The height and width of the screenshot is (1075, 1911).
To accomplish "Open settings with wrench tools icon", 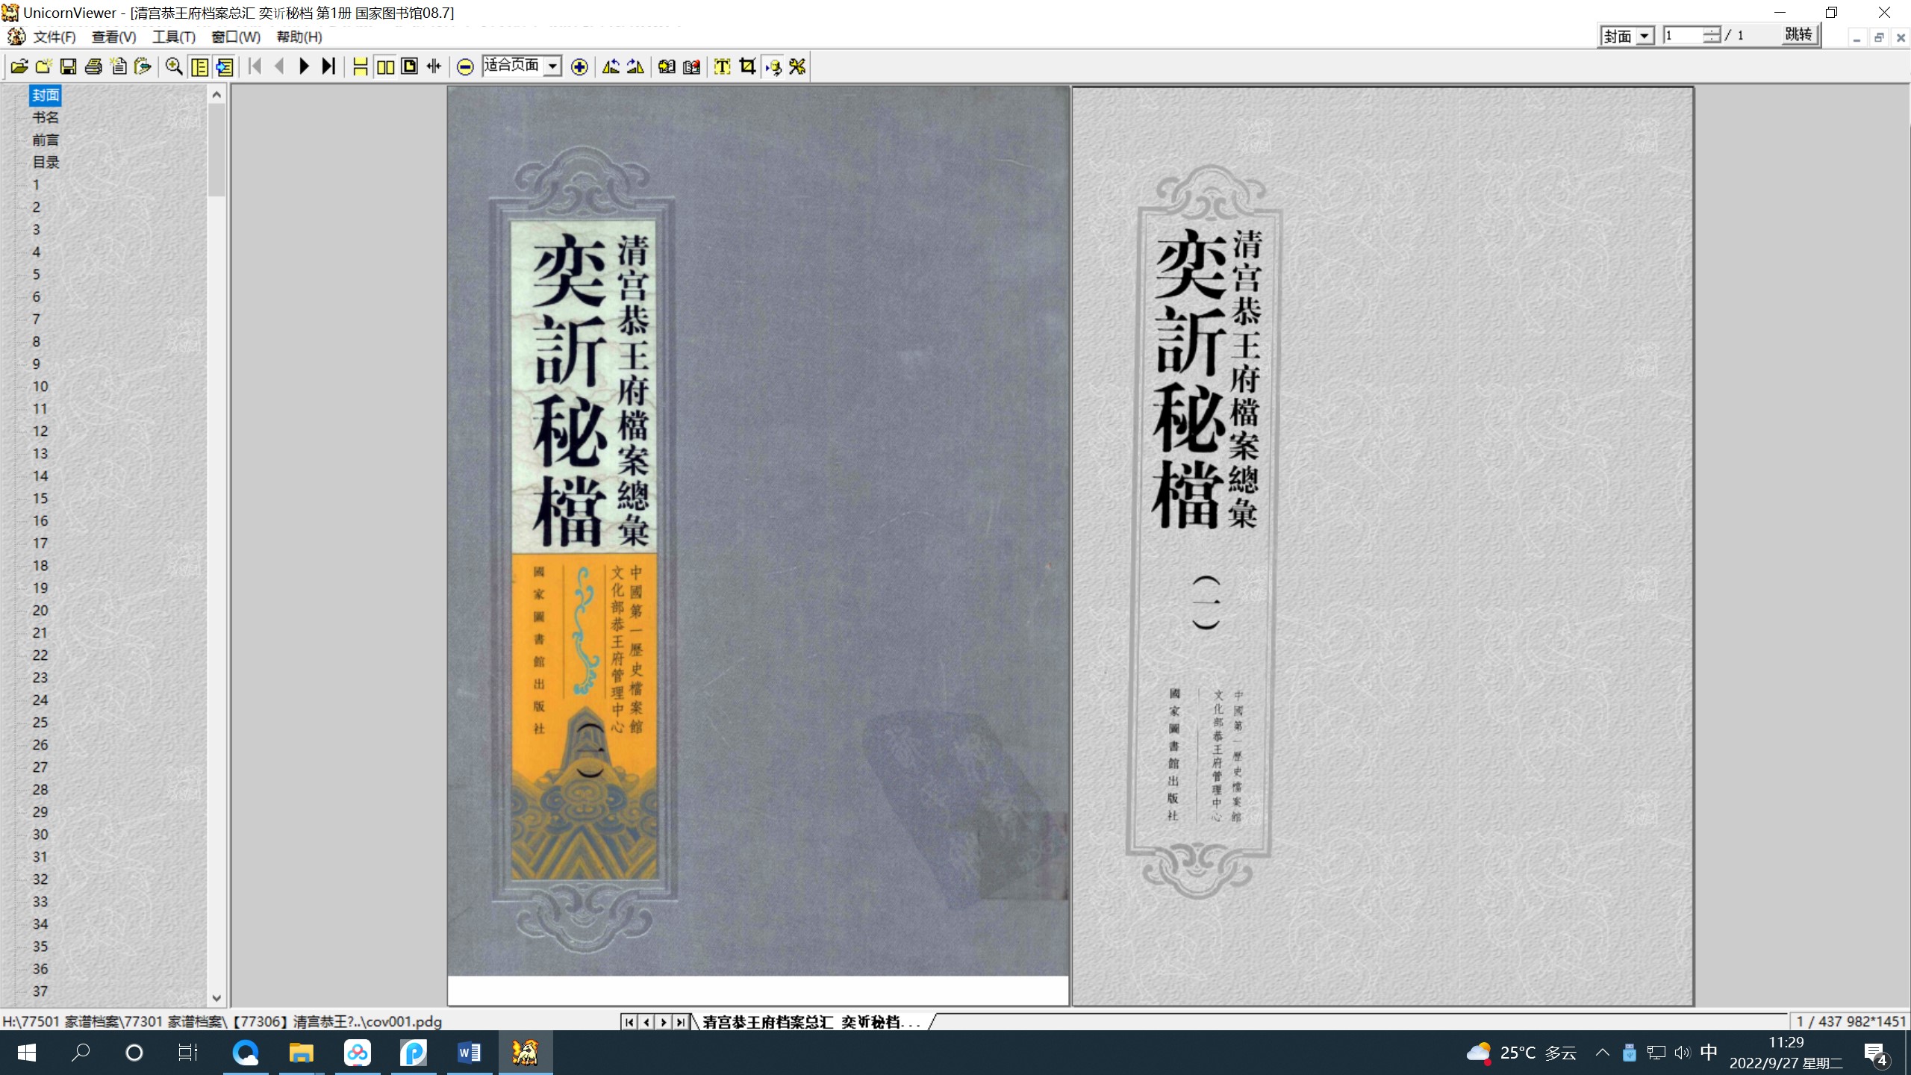I will (x=797, y=66).
